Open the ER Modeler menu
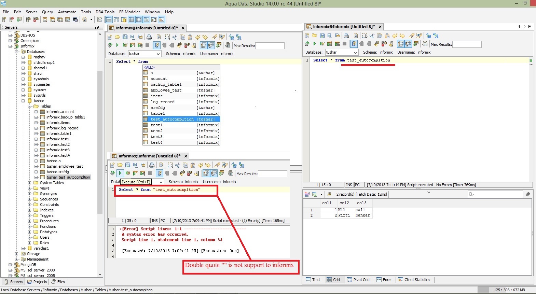536x294 pixels. (x=129, y=12)
